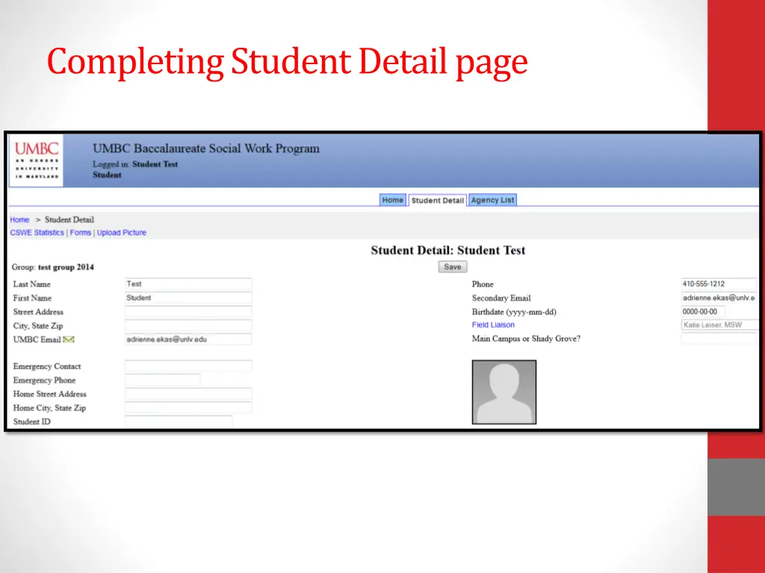
Task: Click the Last Name input field
Action: point(188,284)
